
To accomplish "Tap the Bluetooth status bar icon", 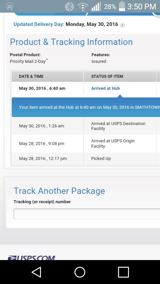I will pos(69,7).
